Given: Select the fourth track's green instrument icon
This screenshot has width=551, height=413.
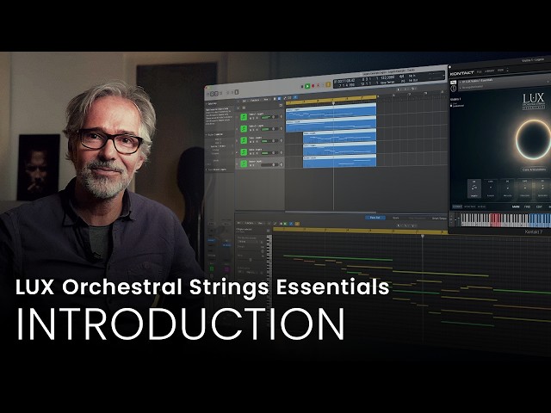Looking at the screenshot, I should 244,151.
